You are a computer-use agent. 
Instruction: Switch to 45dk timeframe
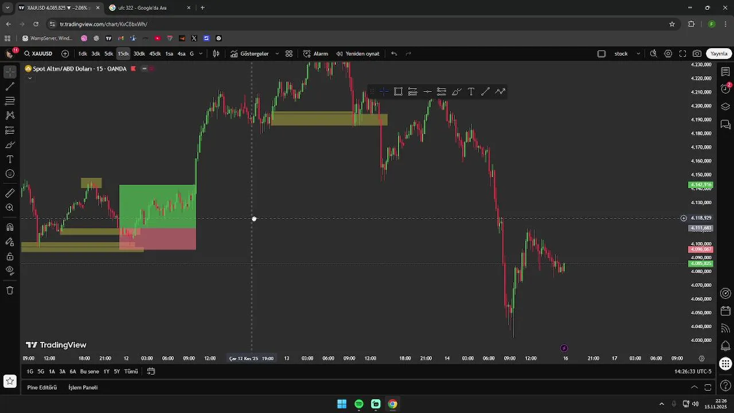[155, 53]
